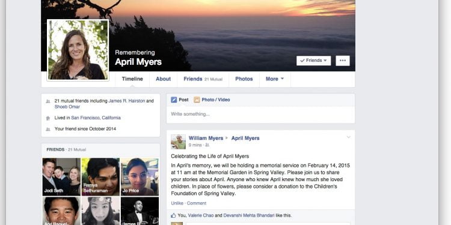
Task: Open William Myers name link on post
Action: coord(206,138)
